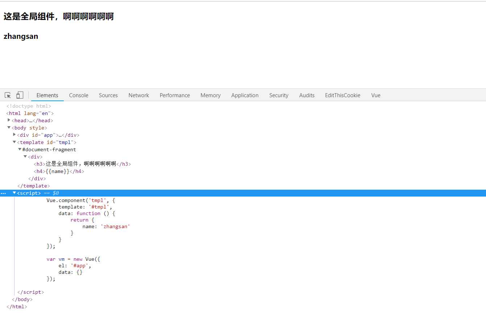Screen dimensions: 486x313
Task: Switch to the Network tab
Action: [x=139, y=95]
